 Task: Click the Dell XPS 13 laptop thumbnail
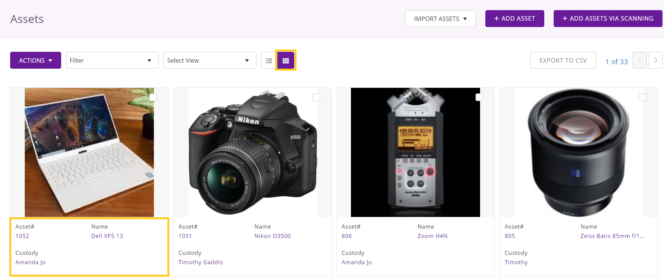[89, 152]
